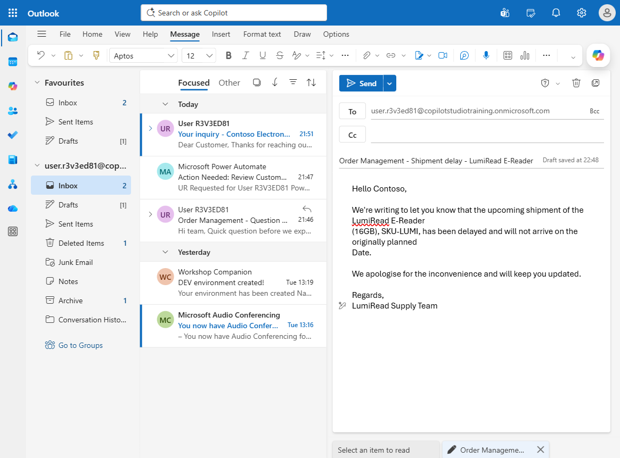Switch to Other inbox tab

[230, 83]
